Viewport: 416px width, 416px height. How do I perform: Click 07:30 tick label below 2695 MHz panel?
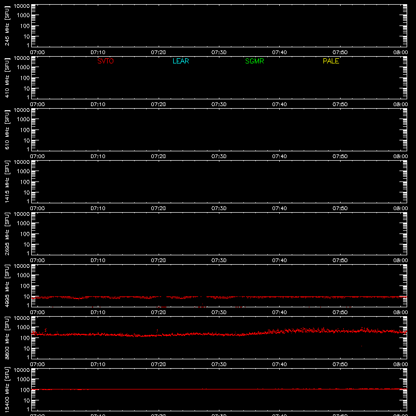pos(219,261)
